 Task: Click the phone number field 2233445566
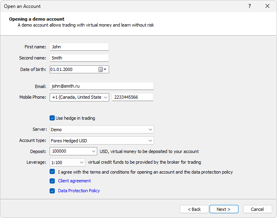[x=133, y=97]
